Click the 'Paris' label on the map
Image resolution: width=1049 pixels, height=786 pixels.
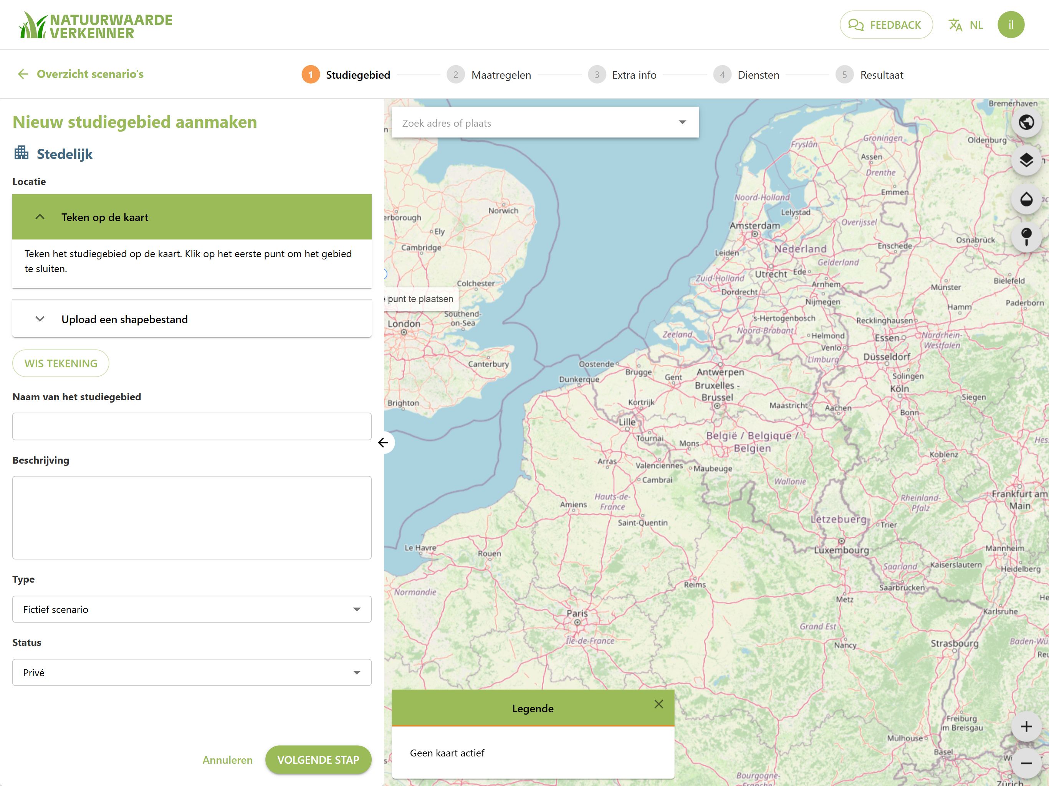click(577, 613)
